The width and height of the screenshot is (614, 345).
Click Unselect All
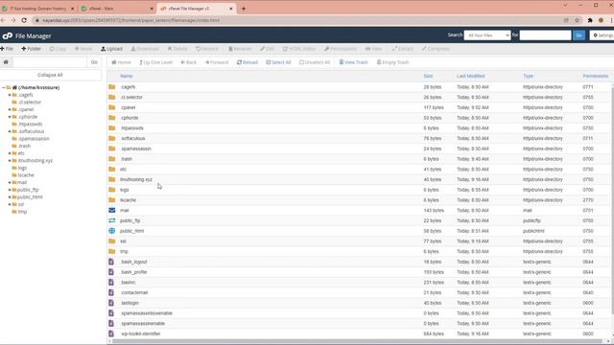point(315,62)
